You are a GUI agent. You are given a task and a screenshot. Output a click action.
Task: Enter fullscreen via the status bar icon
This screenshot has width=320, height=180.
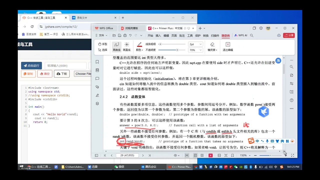point(292,155)
